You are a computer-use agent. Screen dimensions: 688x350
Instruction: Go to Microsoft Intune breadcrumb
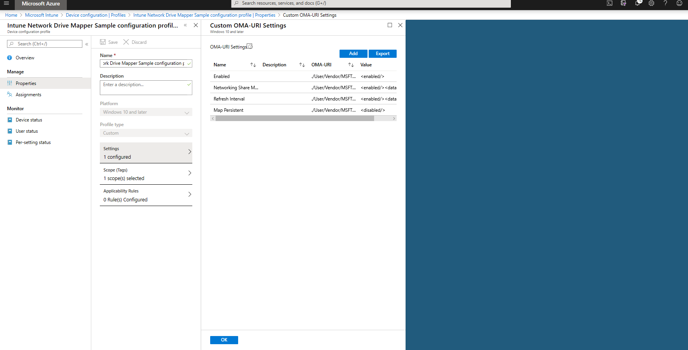(42, 15)
